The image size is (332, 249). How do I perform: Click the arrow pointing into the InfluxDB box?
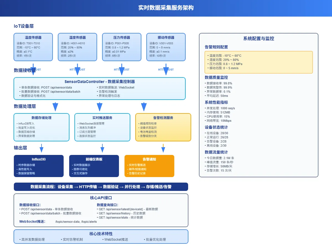pos(41,149)
